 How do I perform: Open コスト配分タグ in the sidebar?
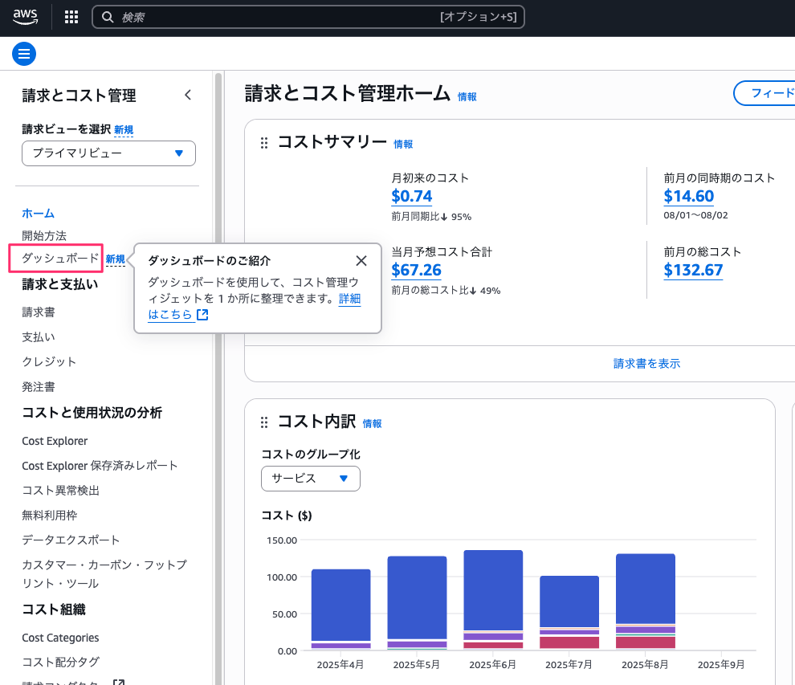click(61, 663)
